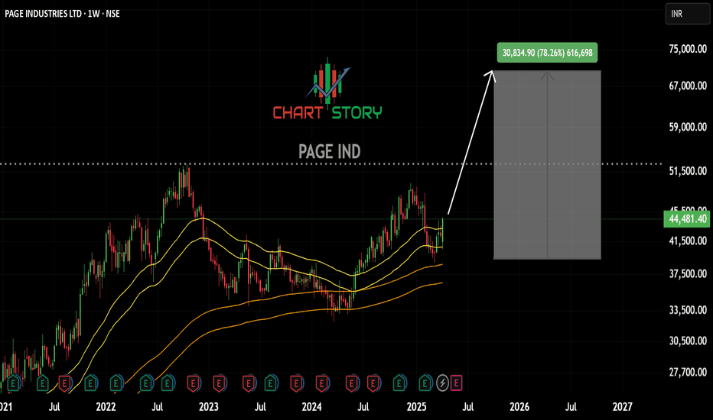Image resolution: width=713 pixels, height=420 pixels.
Task: Click the 67,000.00 price axis label
Action: (688, 86)
